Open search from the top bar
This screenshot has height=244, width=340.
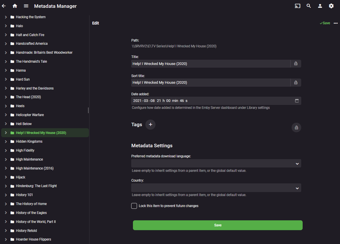point(309,6)
